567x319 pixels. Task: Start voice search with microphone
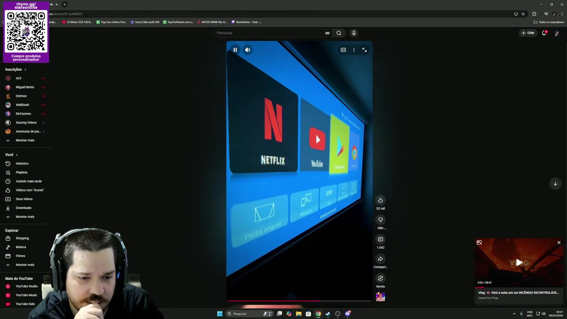[353, 33]
